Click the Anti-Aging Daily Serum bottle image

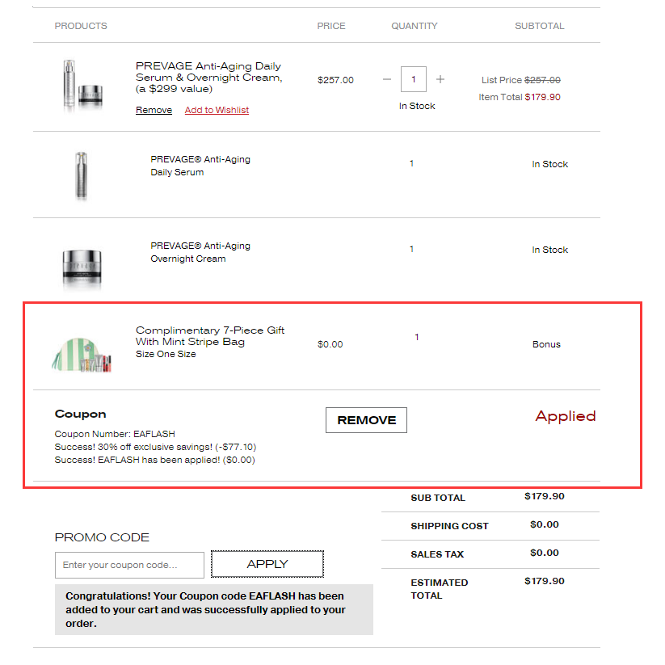point(81,175)
